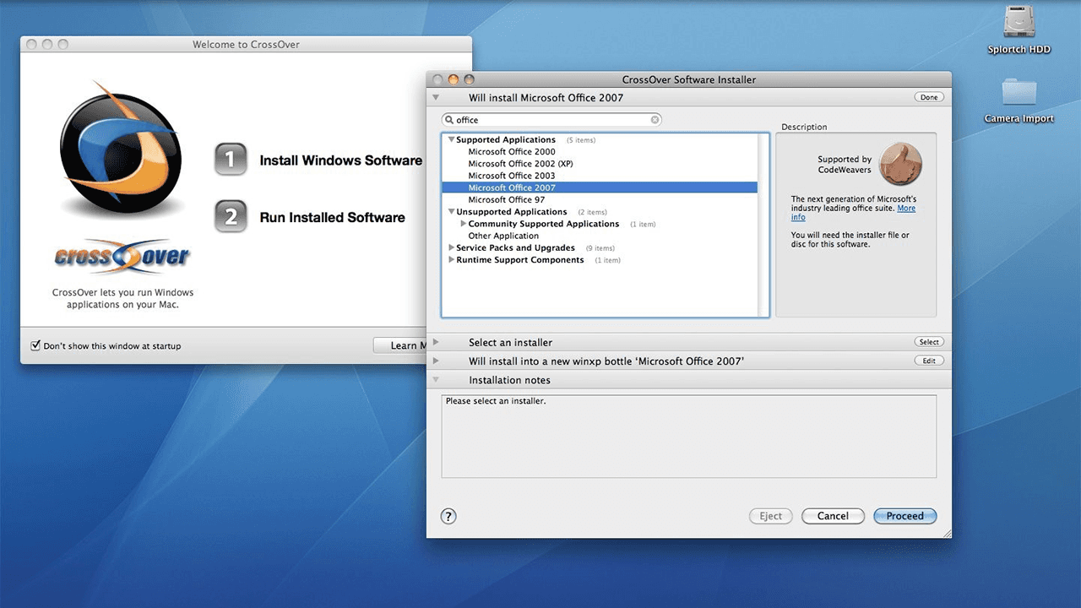
Task: Click the Edit bottle button
Action: 929,361
